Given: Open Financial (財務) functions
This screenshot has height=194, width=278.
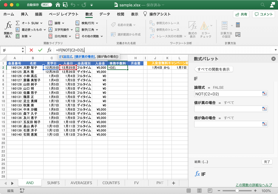Looking at the screenshot, I should click(x=24, y=36).
